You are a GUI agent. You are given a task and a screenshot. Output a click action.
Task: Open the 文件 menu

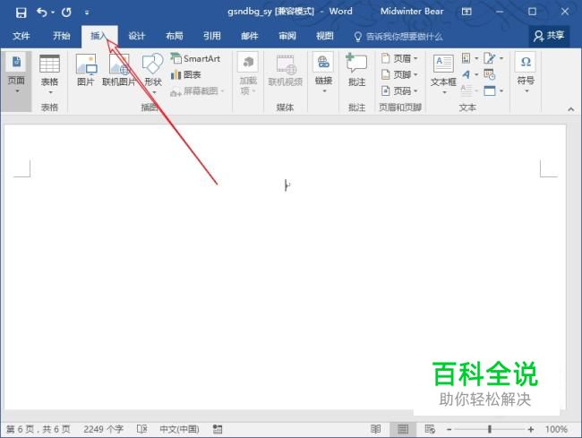(x=21, y=36)
